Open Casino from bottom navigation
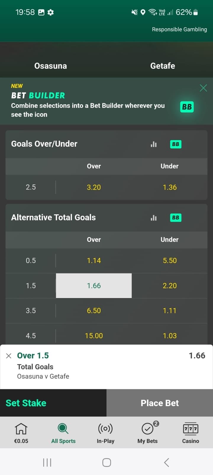 [191, 433]
